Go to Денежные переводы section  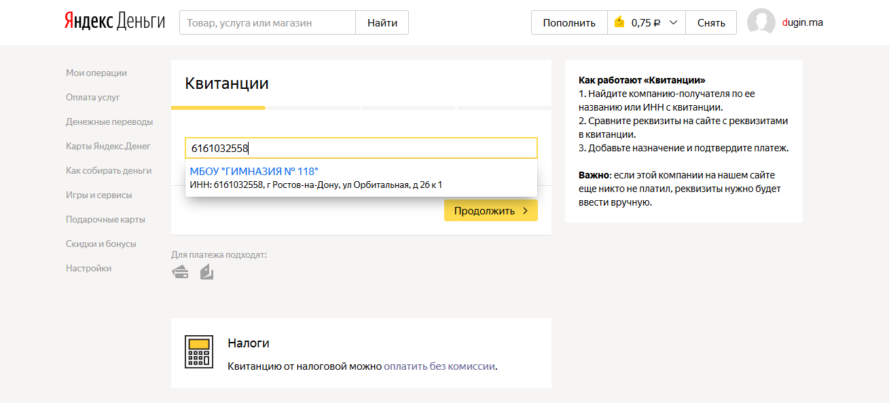pyautogui.click(x=109, y=121)
